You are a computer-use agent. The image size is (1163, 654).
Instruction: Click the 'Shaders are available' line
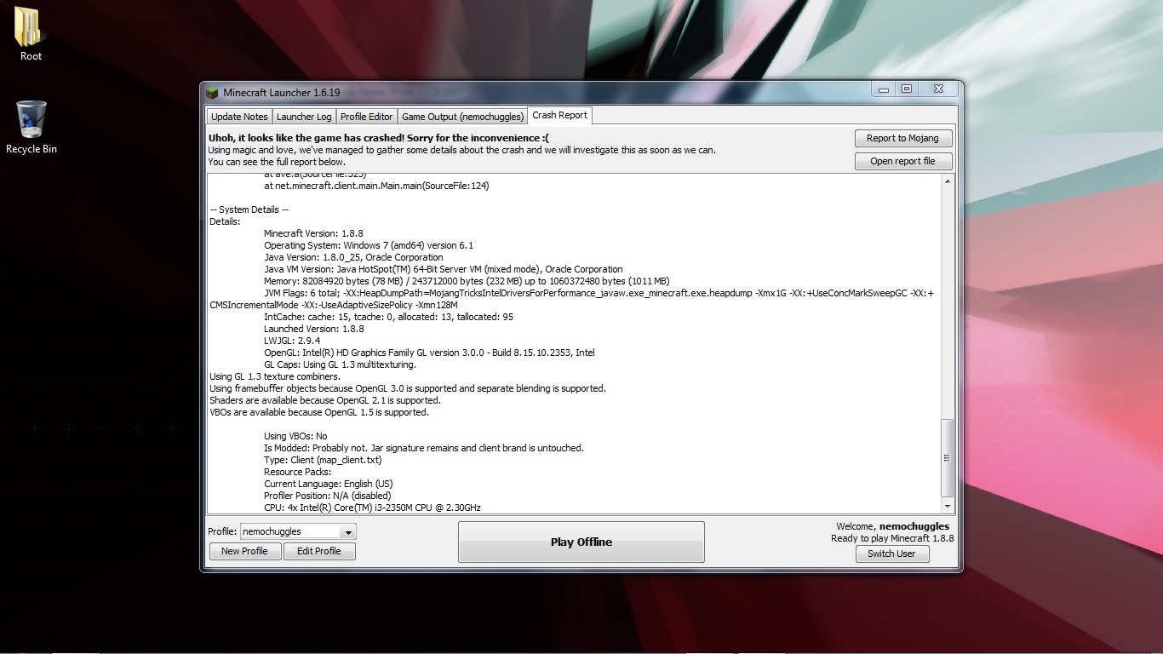click(325, 400)
